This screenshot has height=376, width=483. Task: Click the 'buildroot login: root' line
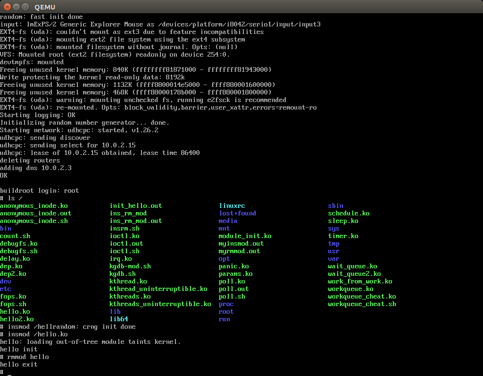[x=40, y=191]
